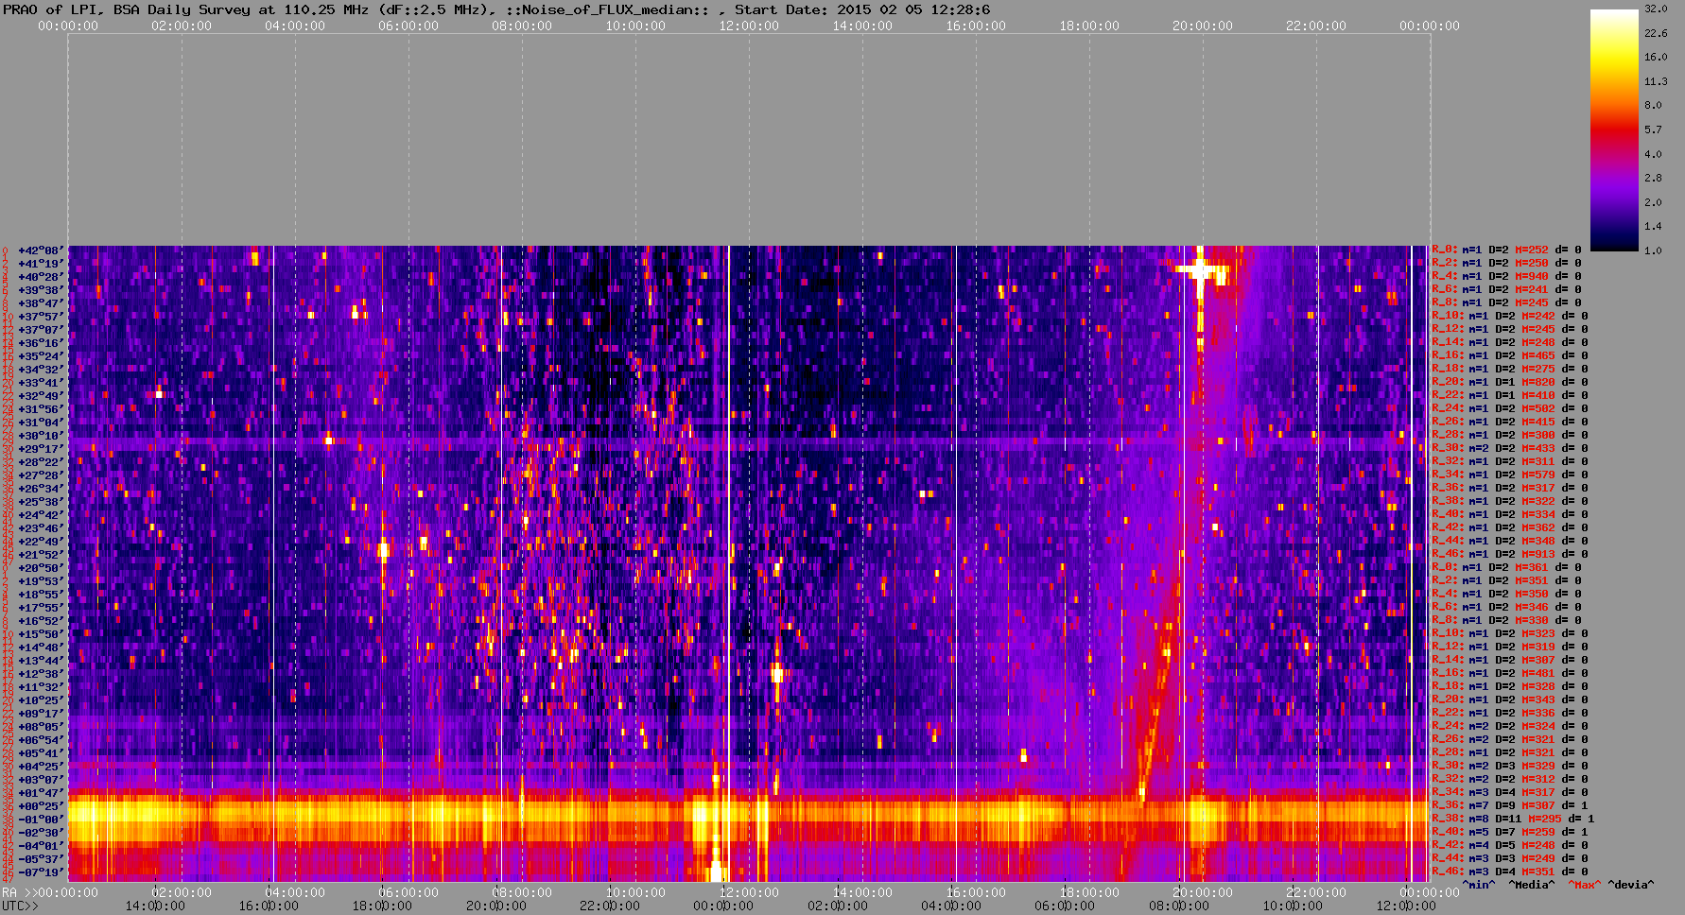The image size is (1685, 915).
Task: Click the 32.0 value on the color scale
Action: [x=1656, y=9]
